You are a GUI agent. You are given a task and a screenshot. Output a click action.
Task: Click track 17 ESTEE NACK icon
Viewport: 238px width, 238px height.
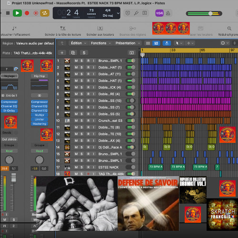coord(67,167)
